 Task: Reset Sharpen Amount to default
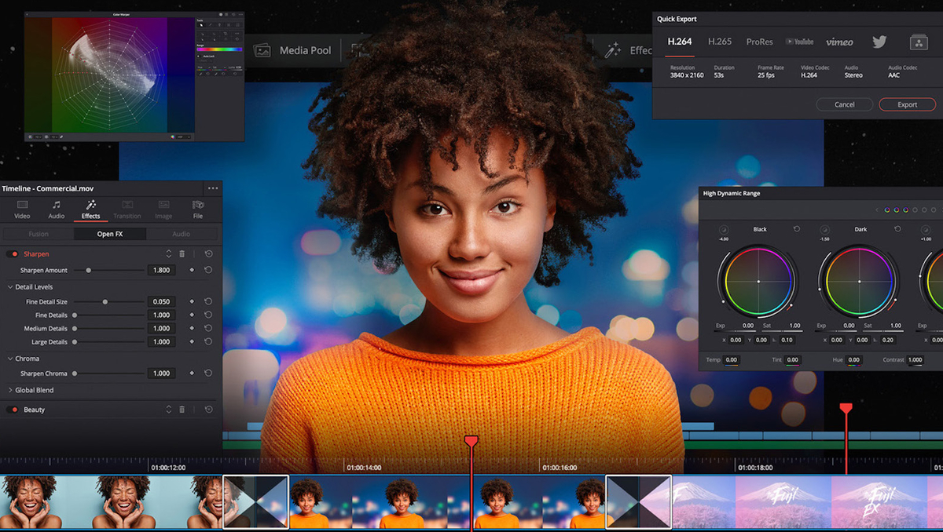208,270
